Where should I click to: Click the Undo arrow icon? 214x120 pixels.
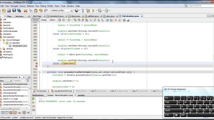coord(41,10)
